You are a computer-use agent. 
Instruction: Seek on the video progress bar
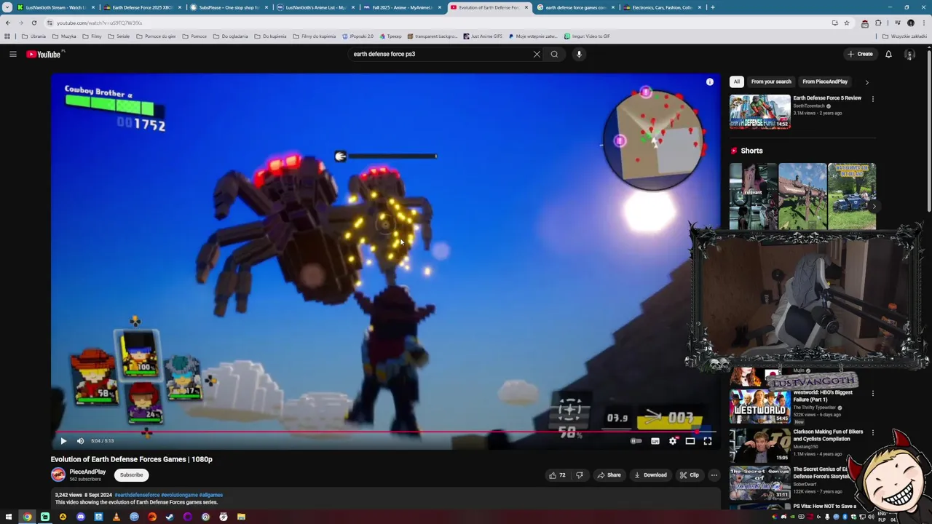(x=385, y=432)
